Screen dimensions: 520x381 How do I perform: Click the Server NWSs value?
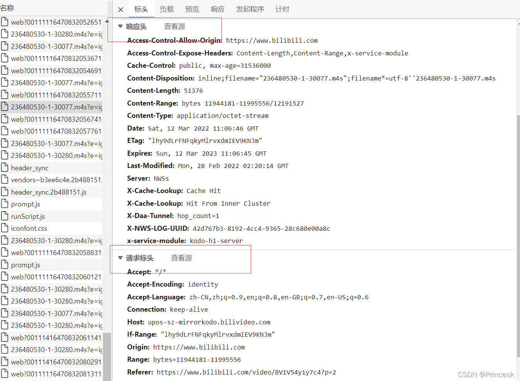[x=161, y=178]
